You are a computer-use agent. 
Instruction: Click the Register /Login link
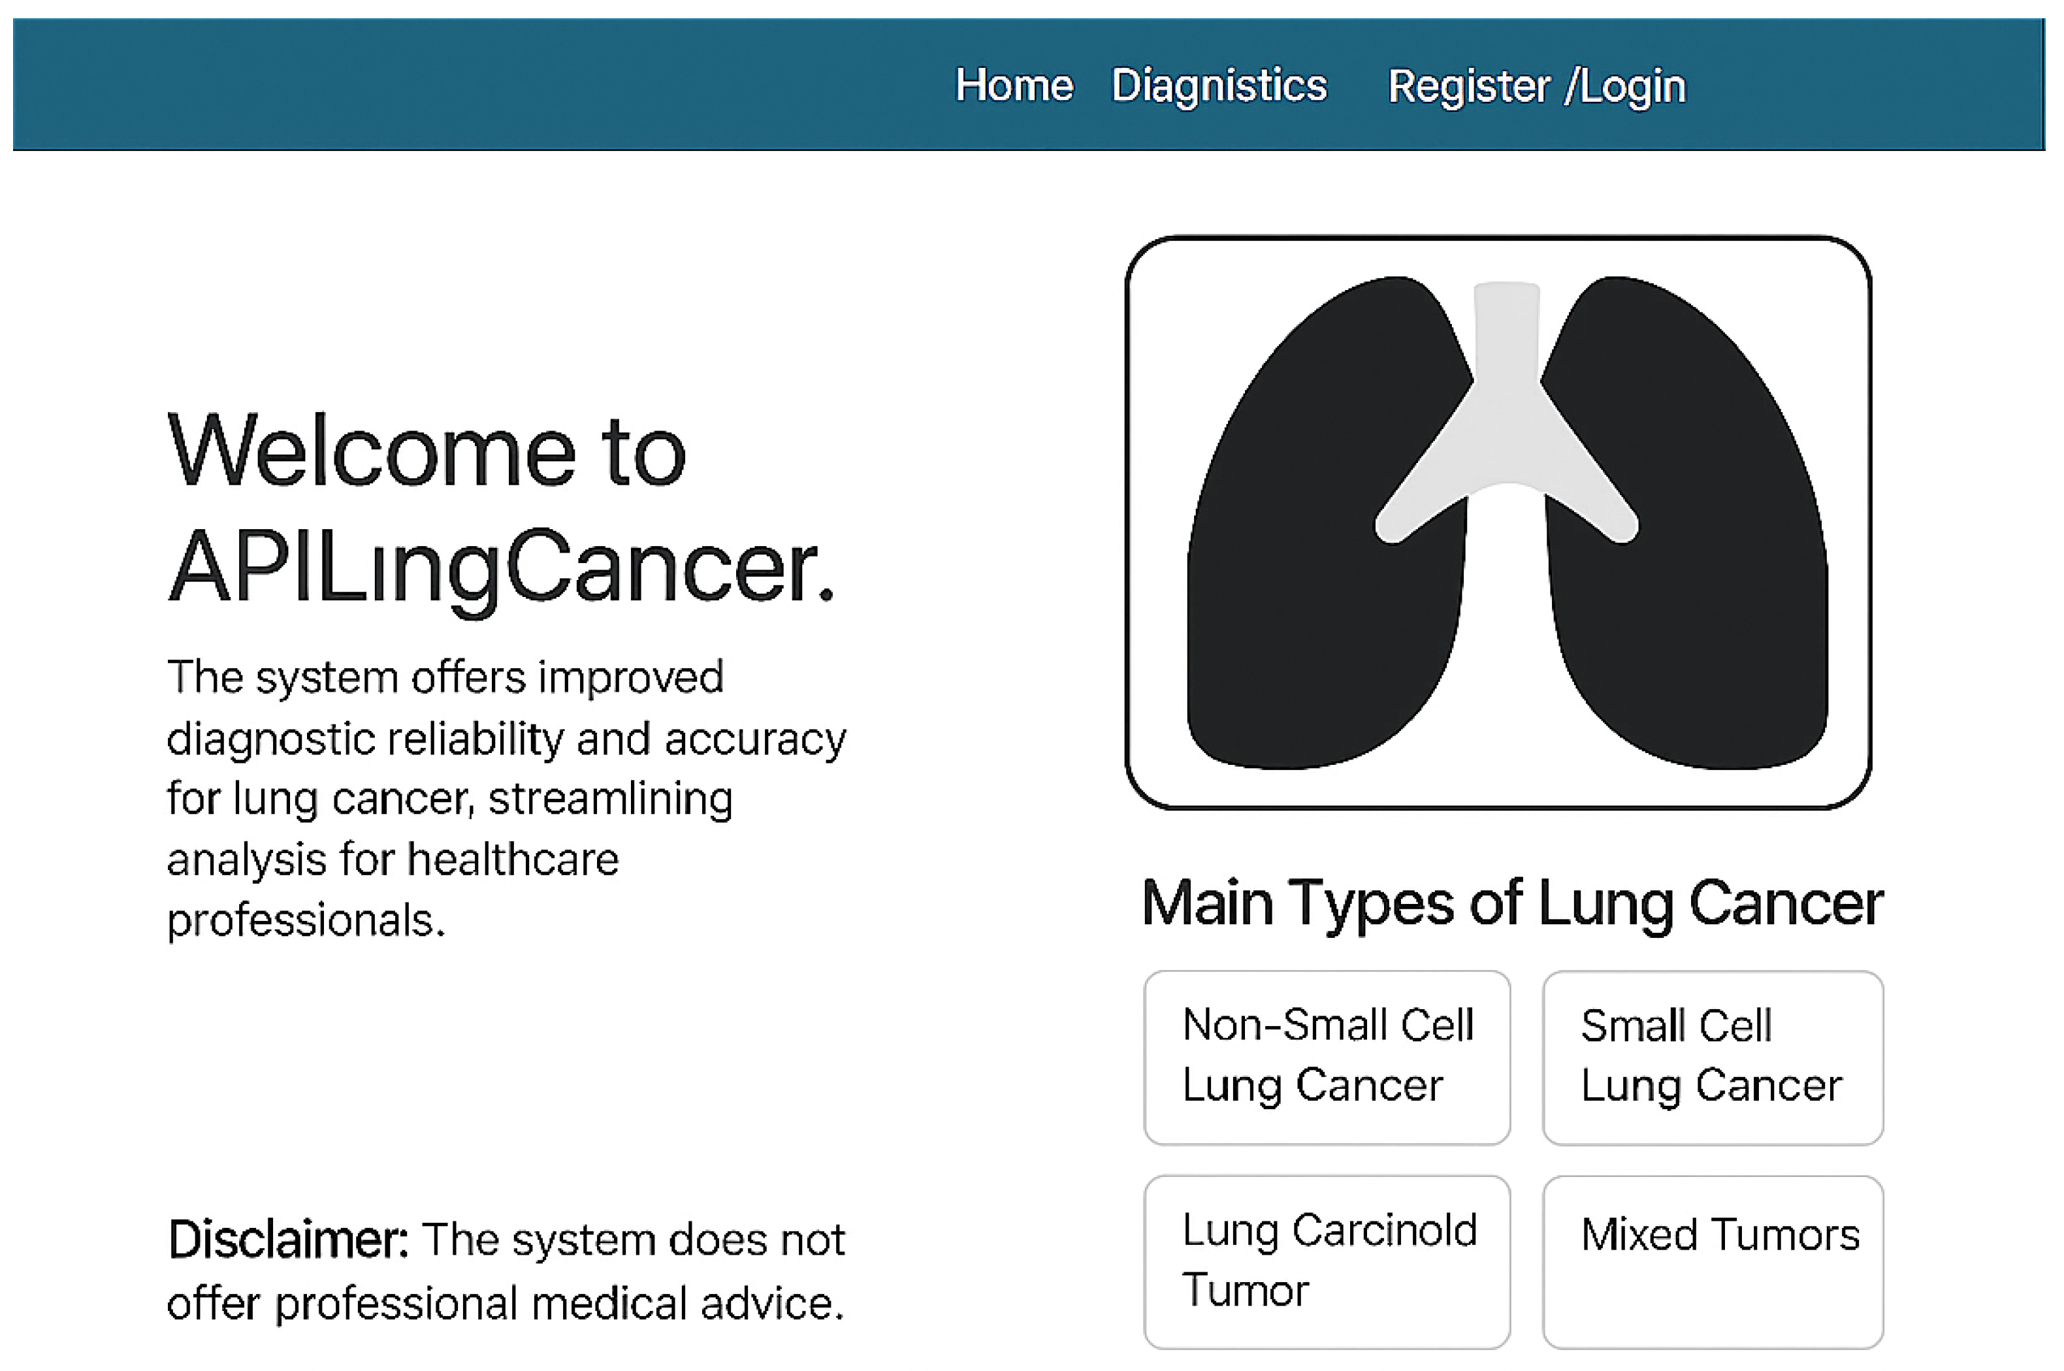coord(1536,87)
